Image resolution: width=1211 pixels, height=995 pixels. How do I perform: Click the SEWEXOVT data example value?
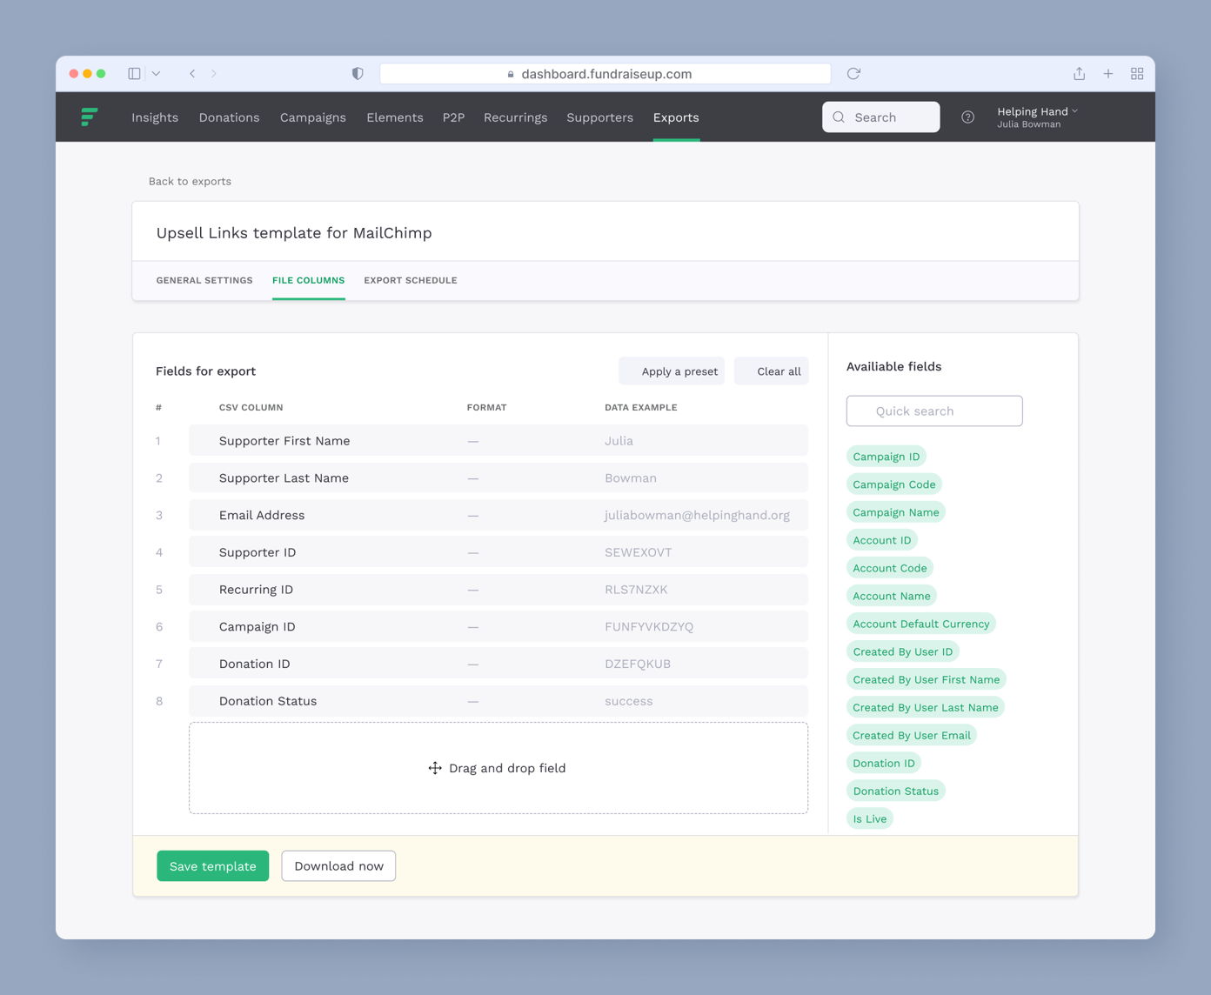click(639, 552)
